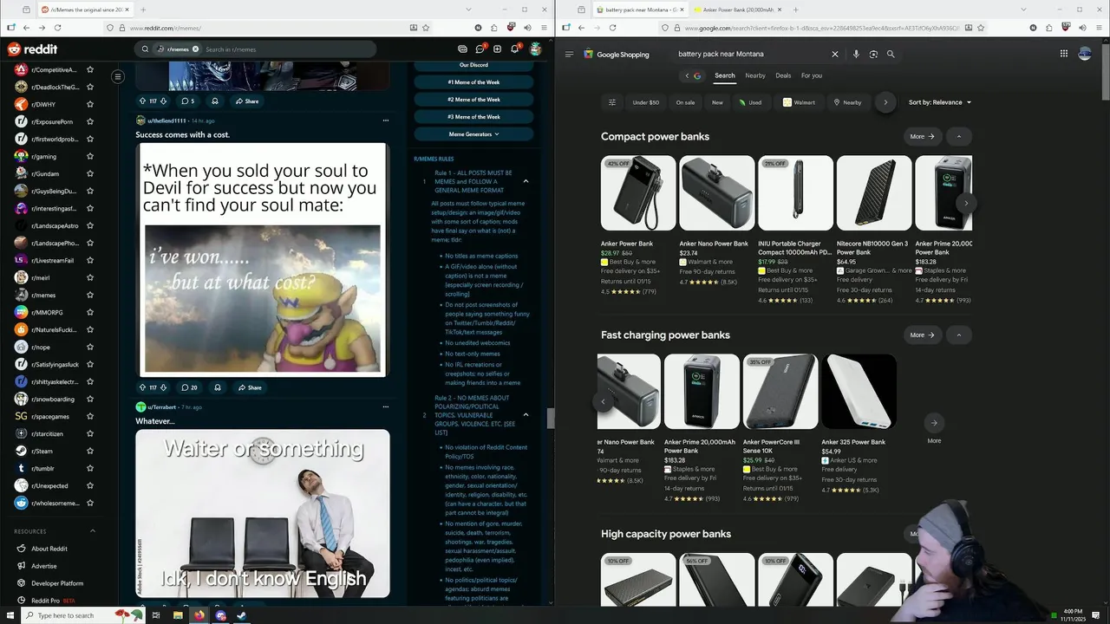The height and width of the screenshot is (624, 1110).
Task: Switch to the For you tab
Action: [x=812, y=75]
